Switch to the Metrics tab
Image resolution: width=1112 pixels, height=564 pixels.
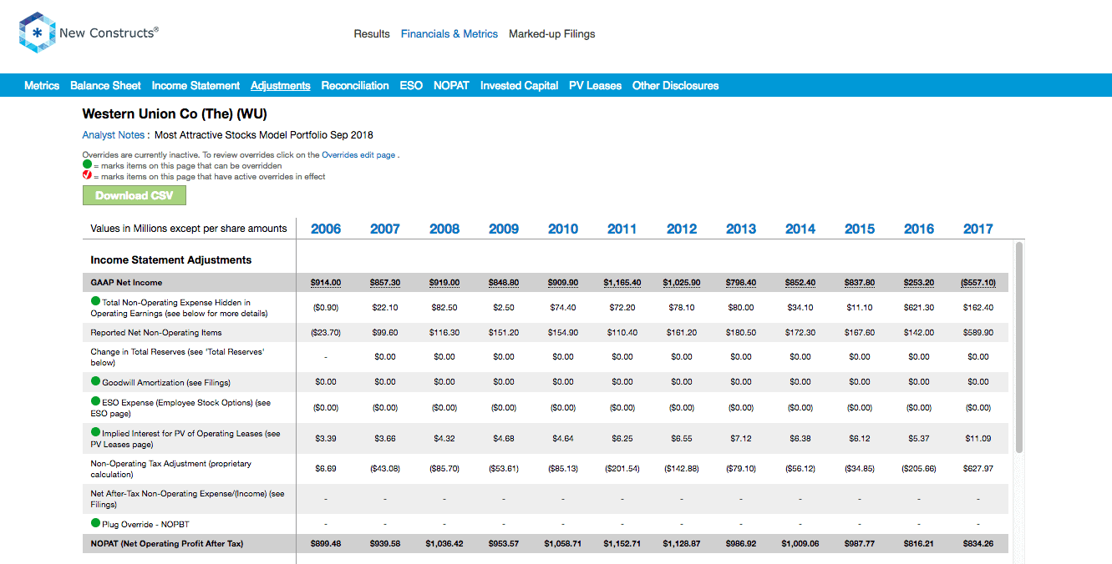42,85
